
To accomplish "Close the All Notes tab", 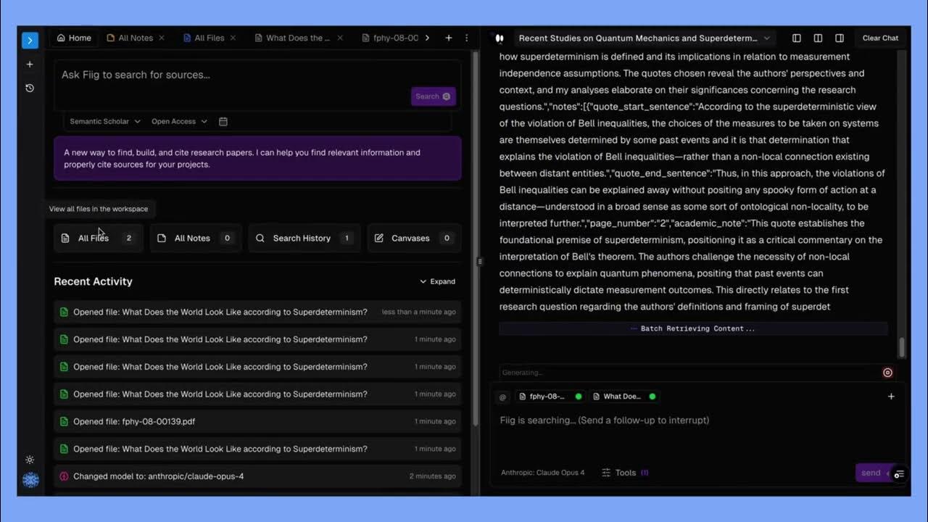I will tap(162, 38).
